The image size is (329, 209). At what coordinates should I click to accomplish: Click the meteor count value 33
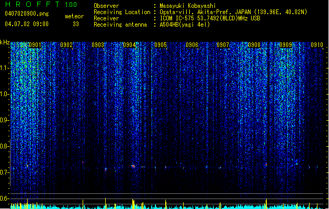tap(76, 24)
